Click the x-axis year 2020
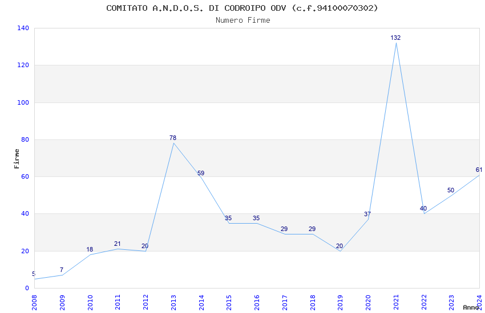 tap(368, 302)
